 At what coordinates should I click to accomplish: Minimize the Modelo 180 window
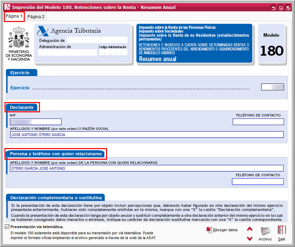coord(273,7)
